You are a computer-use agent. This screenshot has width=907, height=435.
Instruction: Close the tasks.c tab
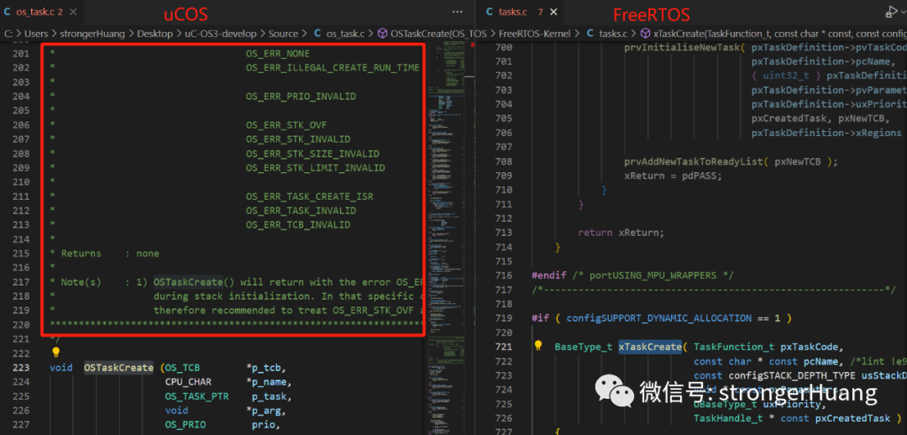(x=554, y=12)
